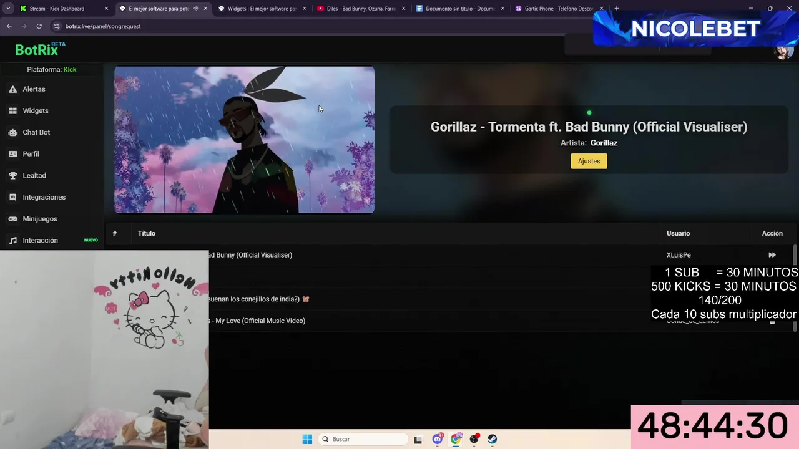Open Task View on the taskbar
The height and width of the screenshot is (449, 799).
point(418,439)
